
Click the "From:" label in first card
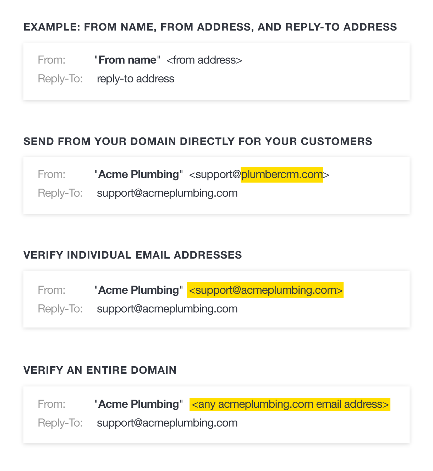51,60
